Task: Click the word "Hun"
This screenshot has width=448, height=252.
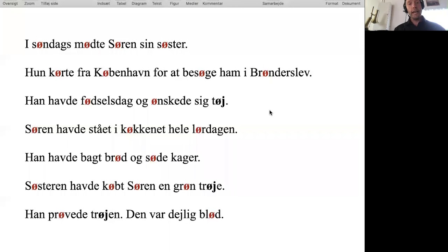Action: tap(35, 73)
